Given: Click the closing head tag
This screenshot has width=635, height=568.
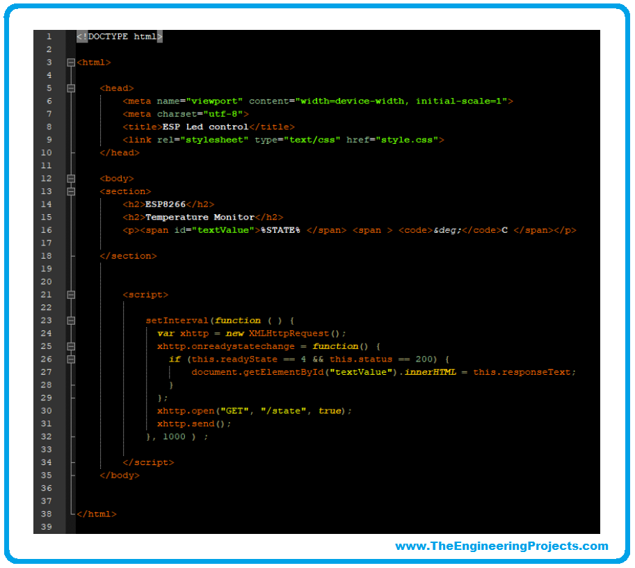Looking at the screenshot, I should point(120,153).
